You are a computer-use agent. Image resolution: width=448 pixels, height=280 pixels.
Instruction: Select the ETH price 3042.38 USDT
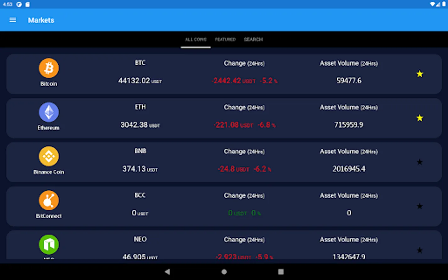point(140,125)
